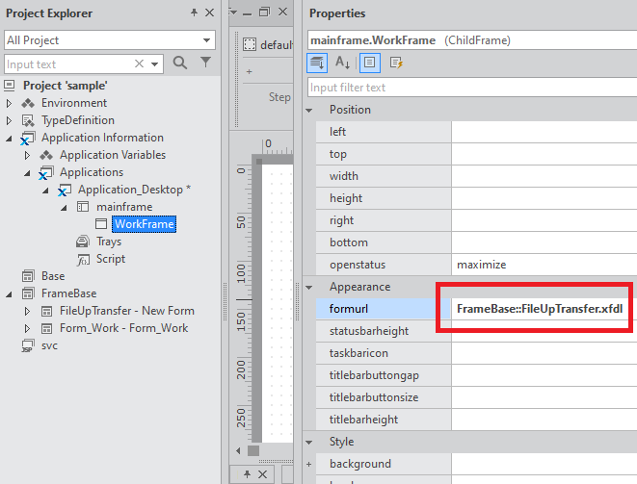Select the svc tree item
The image size is (637, 484).
49,345
